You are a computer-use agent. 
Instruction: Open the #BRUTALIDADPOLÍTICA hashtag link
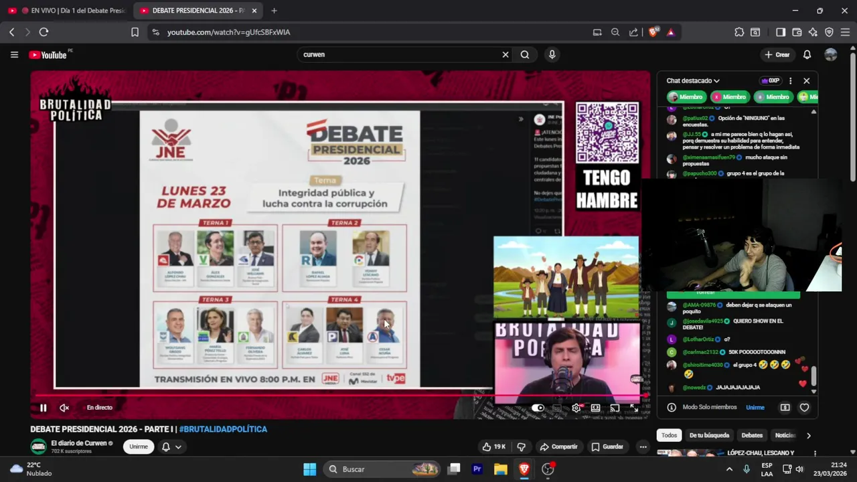pos(223,429)
